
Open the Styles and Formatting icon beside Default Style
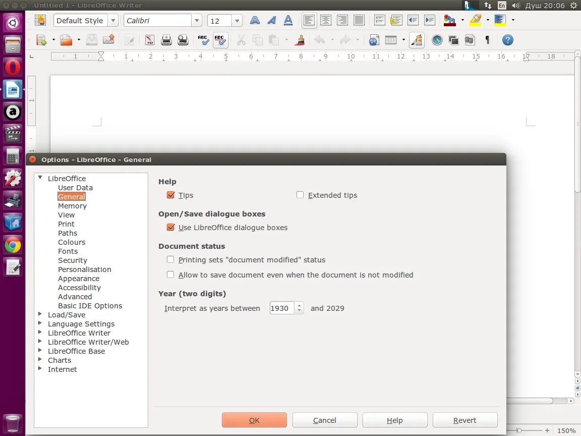(40, 20)
